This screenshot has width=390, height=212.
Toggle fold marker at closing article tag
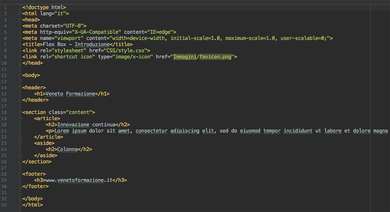[x=20, y=137]
